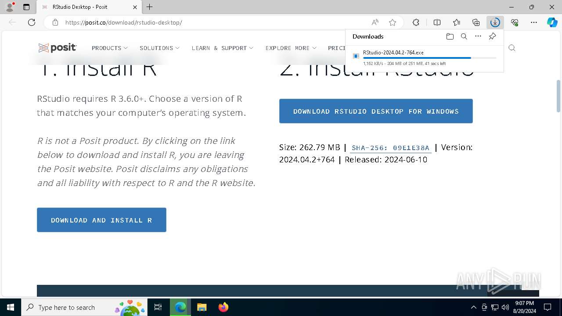Screen dimensions: 562x316
Task: Open volume control tray icon
Action: click(505, 307)
